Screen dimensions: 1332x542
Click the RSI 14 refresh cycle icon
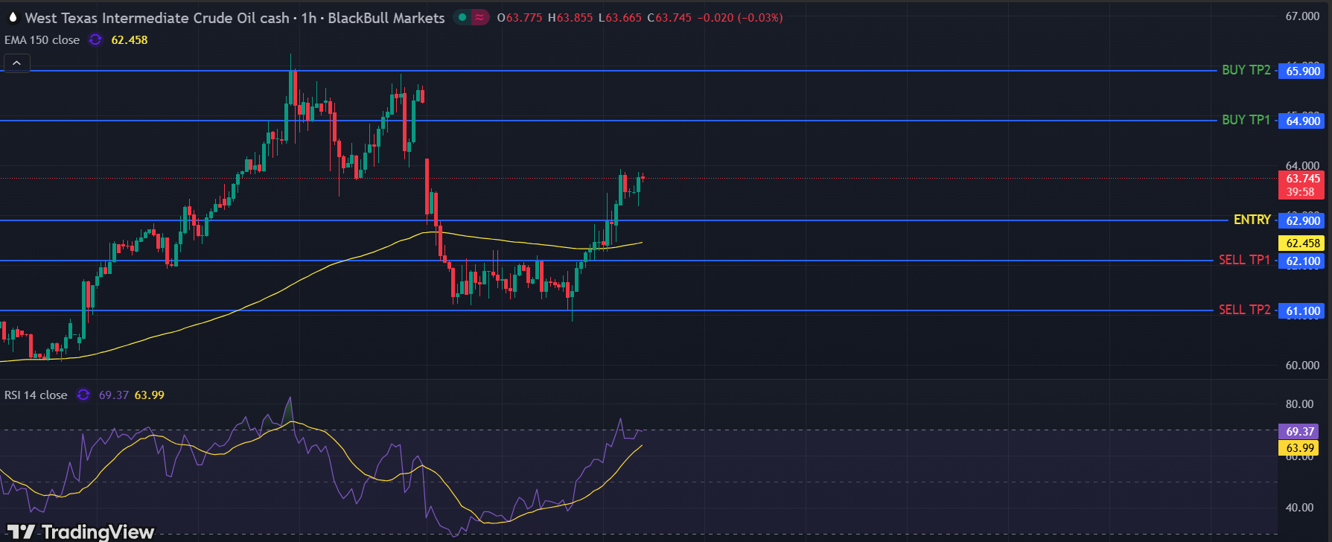pos(83,395)
